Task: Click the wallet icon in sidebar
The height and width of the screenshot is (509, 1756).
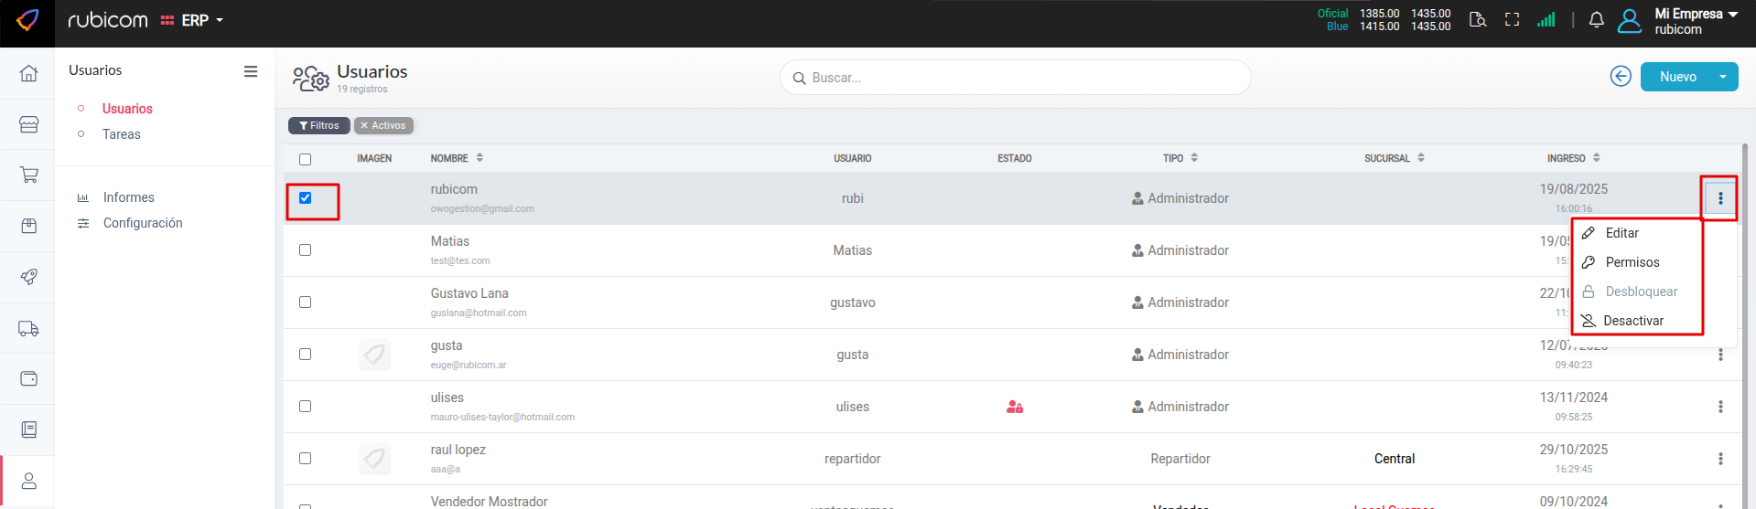Action: (x=28, y=378)
